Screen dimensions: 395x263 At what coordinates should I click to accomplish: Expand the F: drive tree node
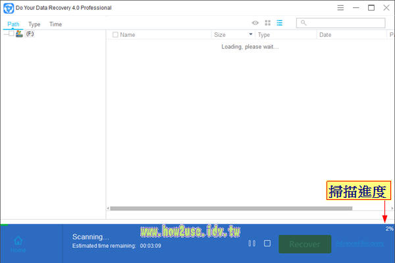coord(5,34)
